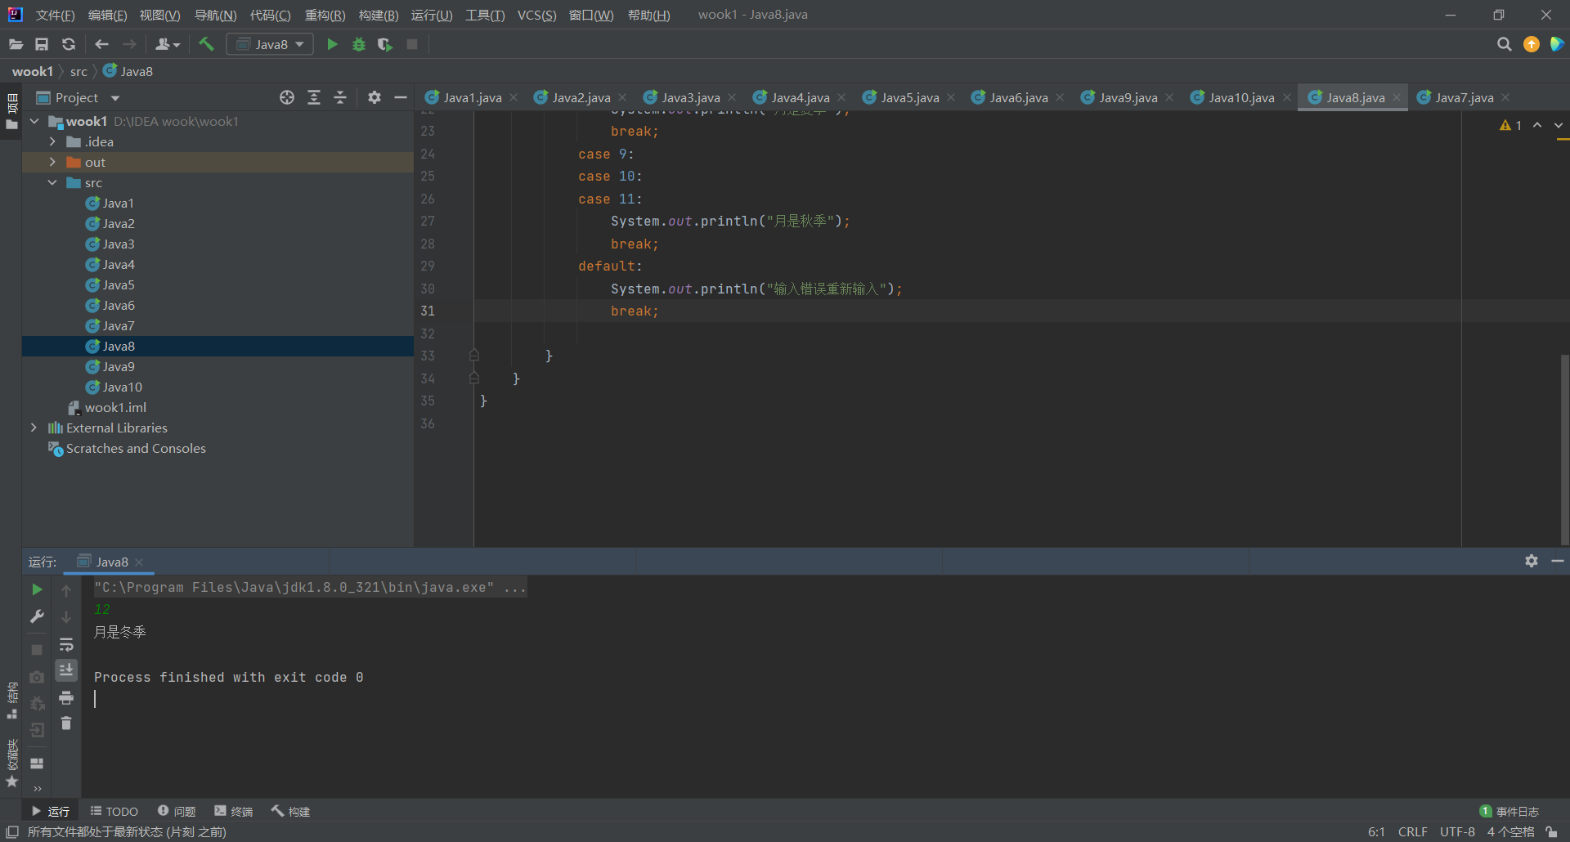Click the editor vertical scrollbar

click(1563, 450)
